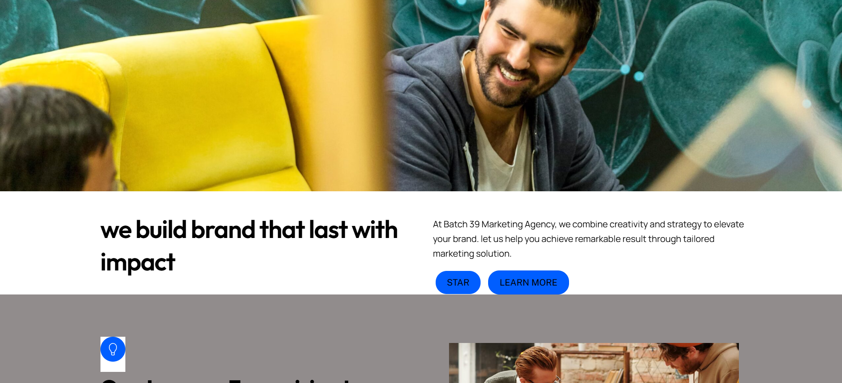842x383 pixels.
Task: Open the LEARN MORE button
Action: pos(528,282)
